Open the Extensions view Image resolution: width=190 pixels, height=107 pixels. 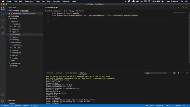[x=3, y=33]
